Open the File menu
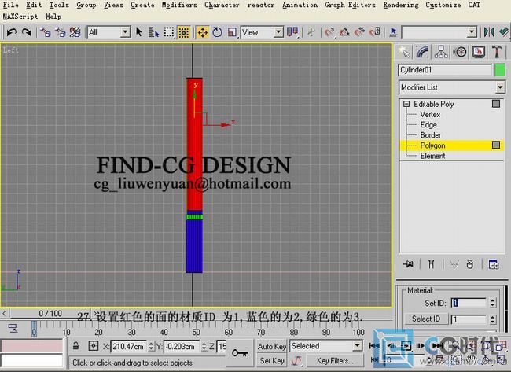 (x=10, y=5)
